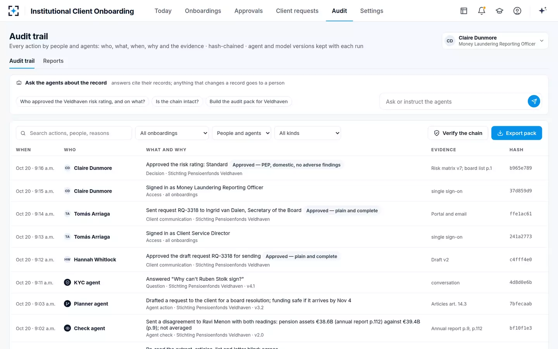Click Verify the chain button
The height and width of the screenshot is (349, 558).
pyautogui.click(x=458, y=133)
